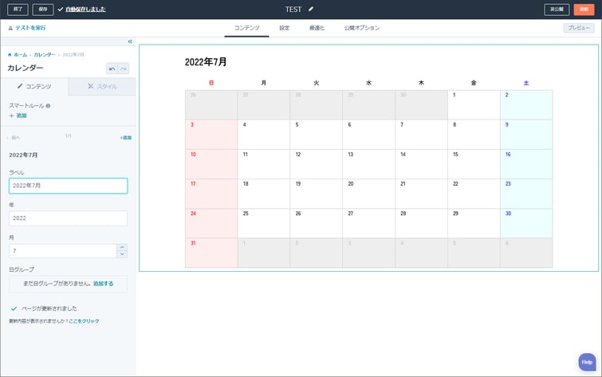Click the +追加 link under スマートルール

point(18,116)
